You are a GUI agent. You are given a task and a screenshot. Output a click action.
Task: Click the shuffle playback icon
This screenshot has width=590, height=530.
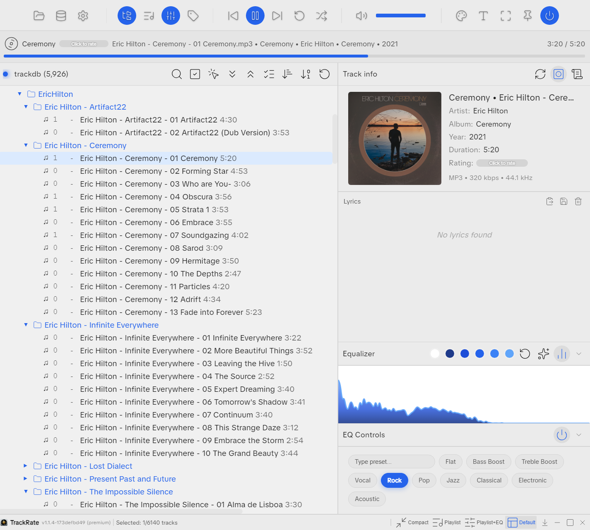[x=321, y=16]
